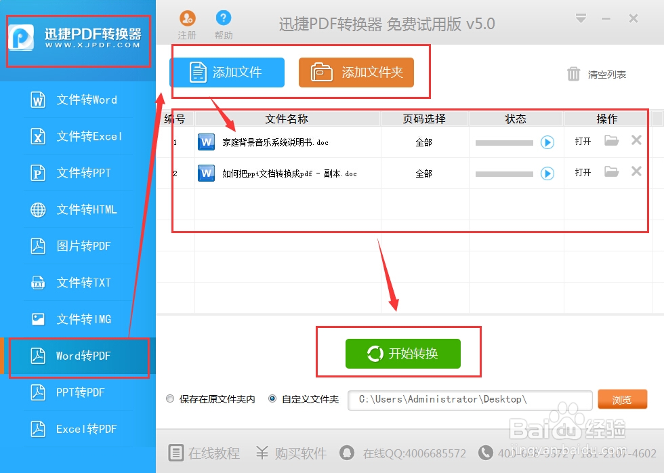Close the PDF converter window
Image resolution: width=664 pixels, height=473 pixels.
[633, 18]
